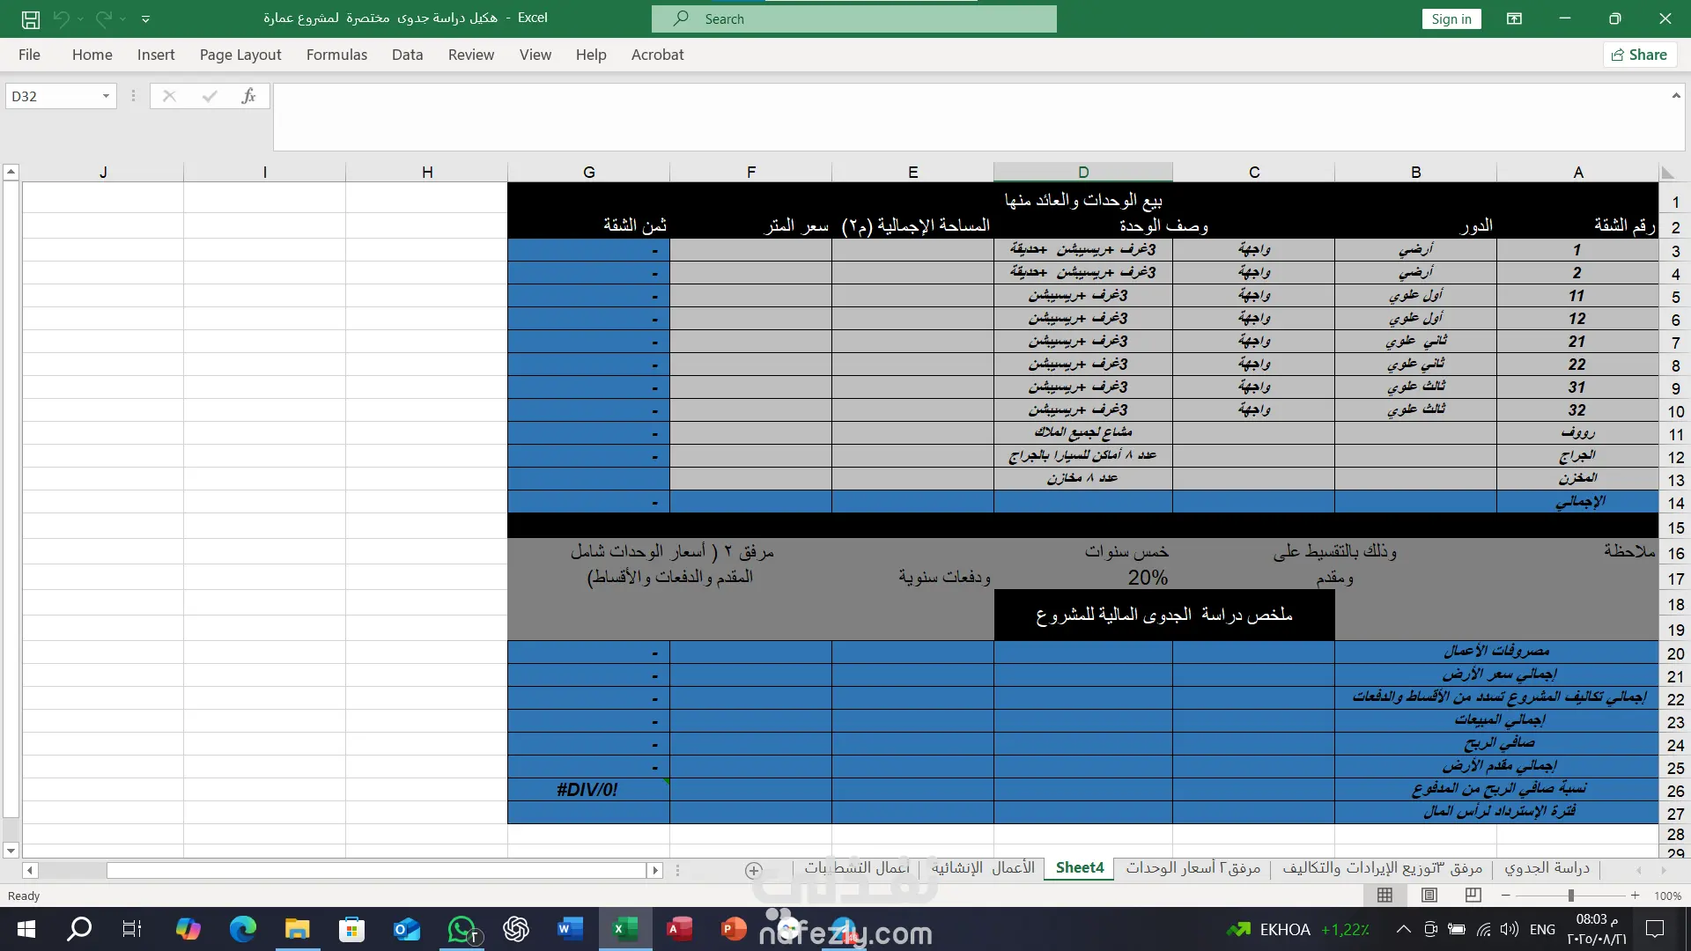Expand the Name Box dropdown arrow
1691x951 pixels.
(x=106, y=96)
